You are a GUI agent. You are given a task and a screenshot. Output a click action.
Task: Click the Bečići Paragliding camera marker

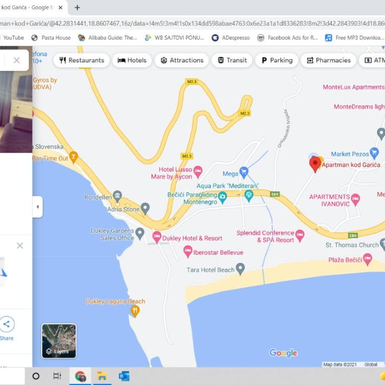click(222, 197)
